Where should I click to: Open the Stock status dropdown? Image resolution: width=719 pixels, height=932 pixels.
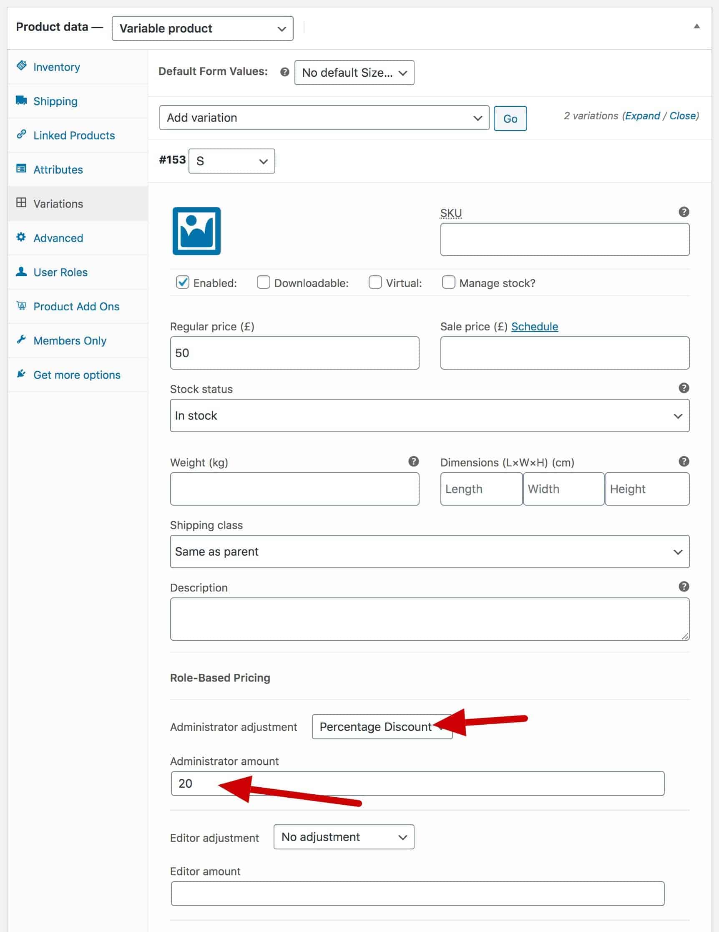pos(430,416)
